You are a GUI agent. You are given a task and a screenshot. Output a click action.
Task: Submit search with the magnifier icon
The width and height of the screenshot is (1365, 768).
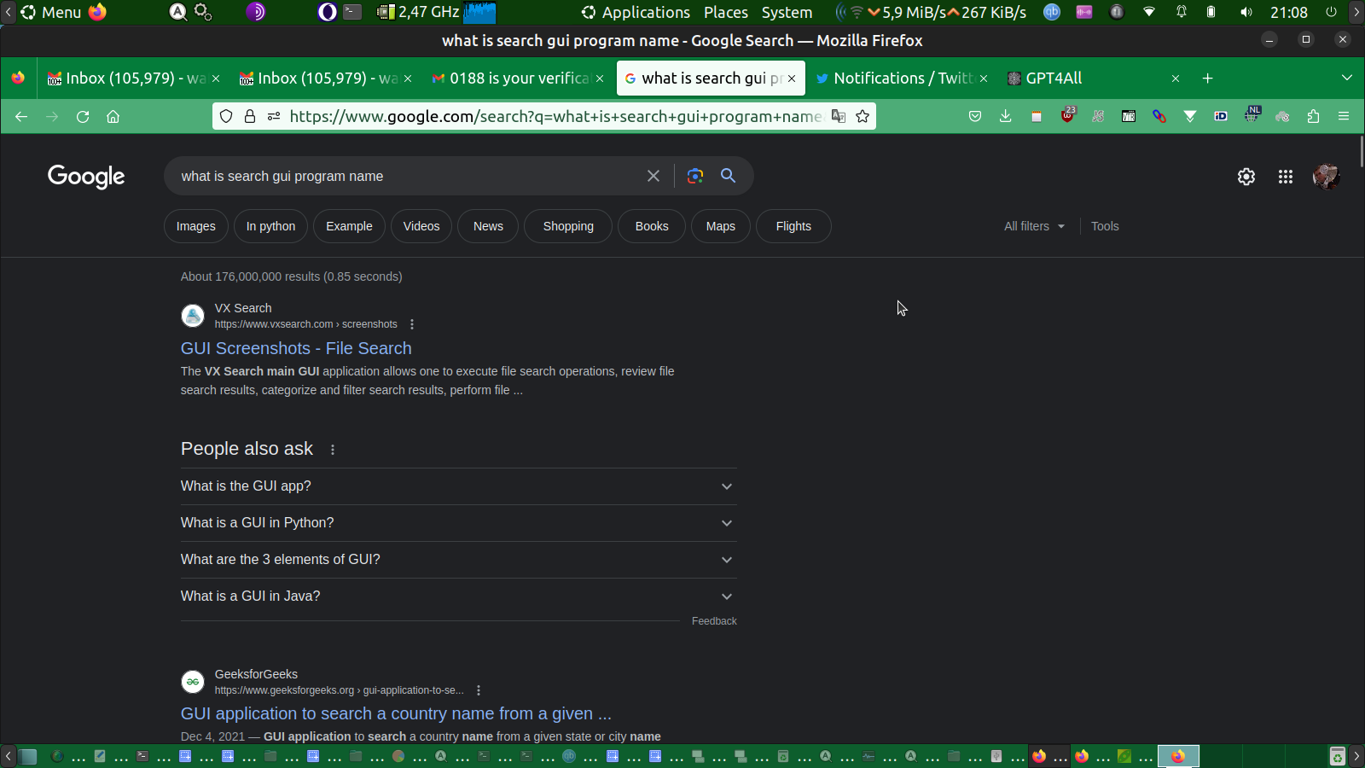728,175
